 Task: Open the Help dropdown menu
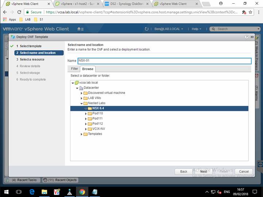coord(196,29)
